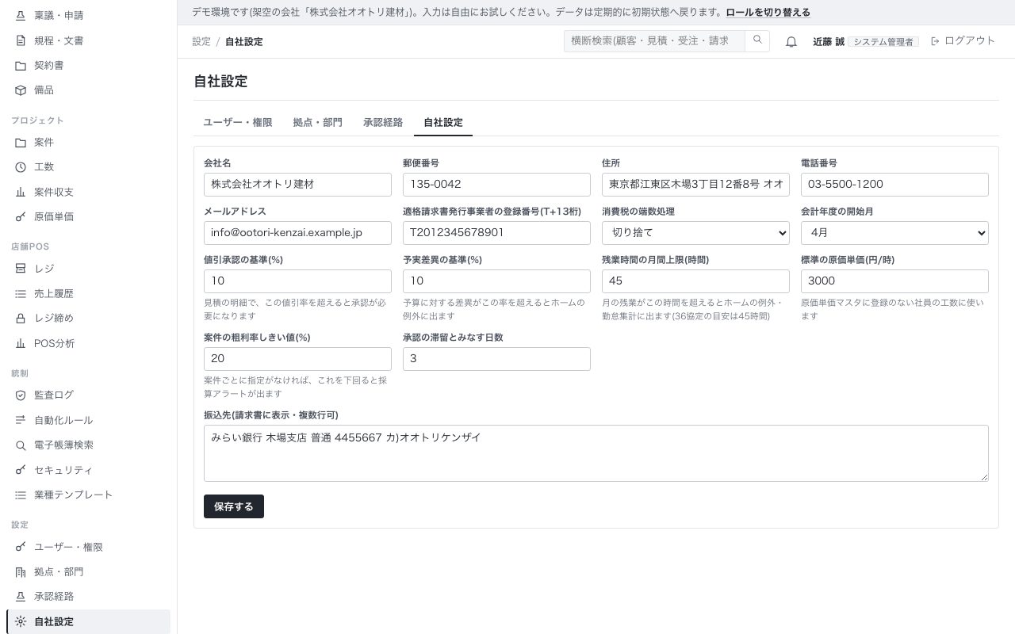Click the 振込先 textarea
1015x634 pixels.
(596, 453)
